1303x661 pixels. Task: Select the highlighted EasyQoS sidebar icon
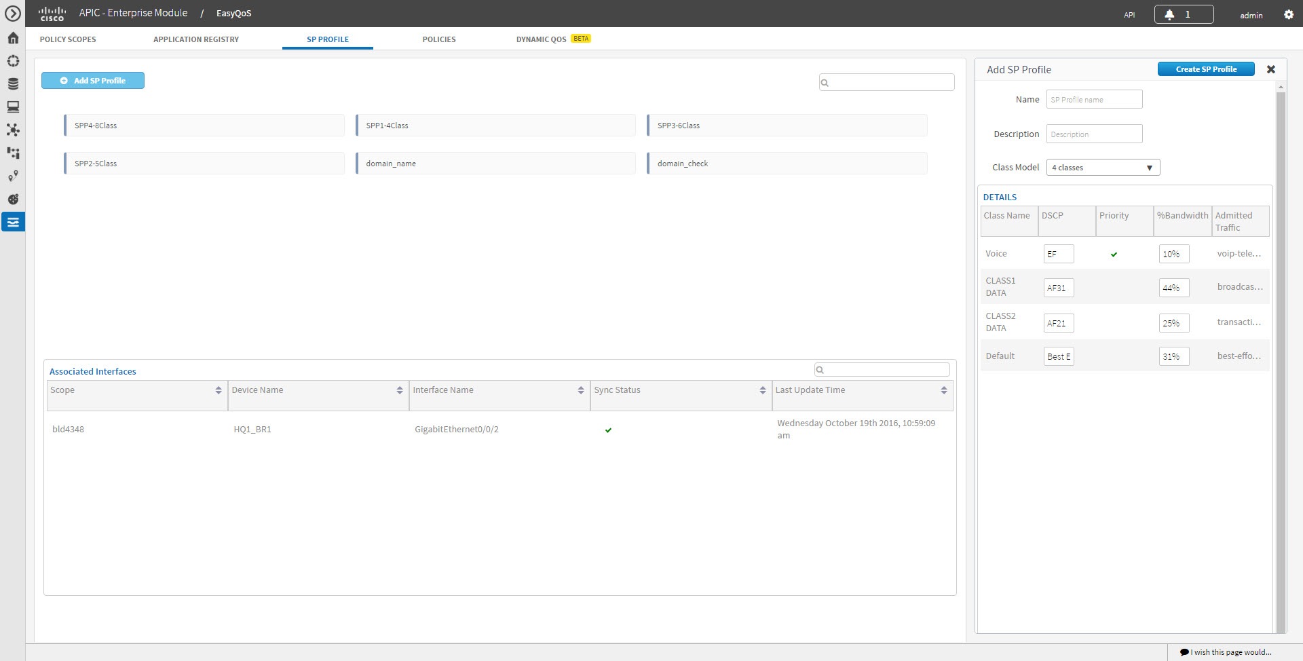tap(13, 222)
